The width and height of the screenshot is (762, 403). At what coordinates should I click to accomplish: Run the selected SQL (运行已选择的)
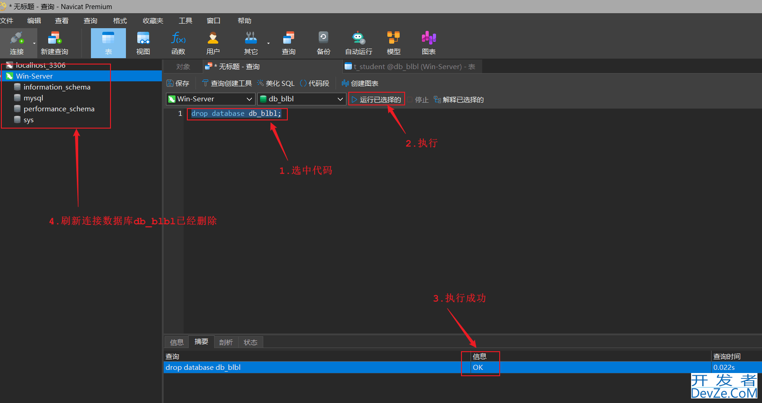(x=376, y=100)
